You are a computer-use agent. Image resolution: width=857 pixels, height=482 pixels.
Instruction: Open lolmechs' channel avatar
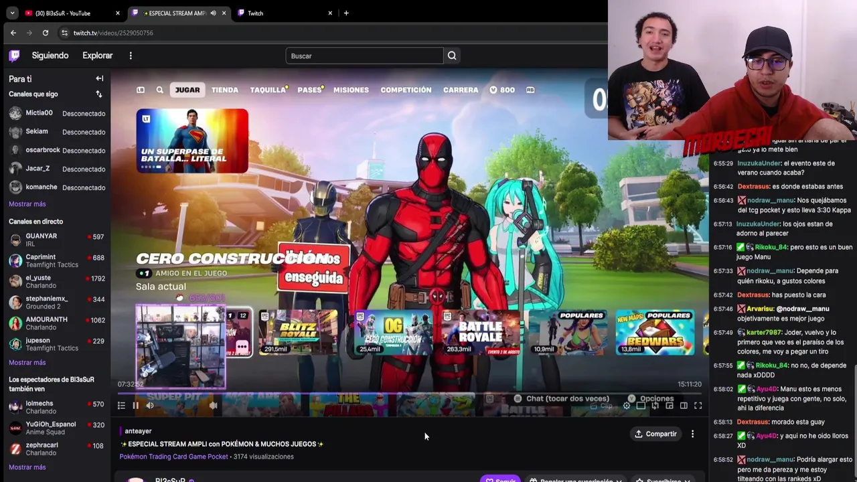[x=15, y=407]
